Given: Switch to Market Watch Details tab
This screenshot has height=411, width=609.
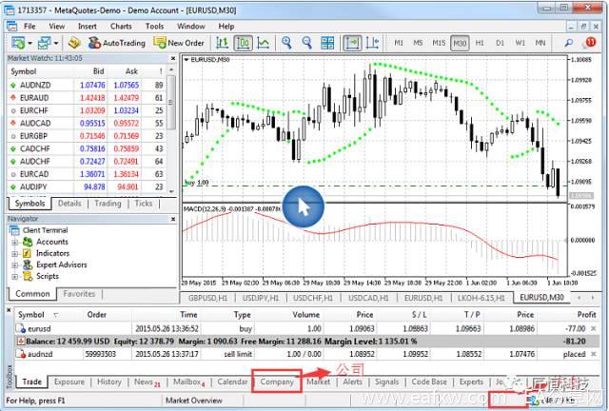Looking at the screenshot, I should [69, 204].
